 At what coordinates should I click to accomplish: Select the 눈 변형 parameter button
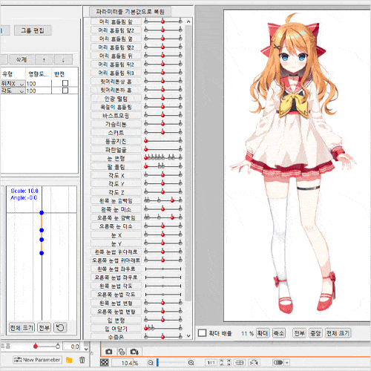coord(116,158)
